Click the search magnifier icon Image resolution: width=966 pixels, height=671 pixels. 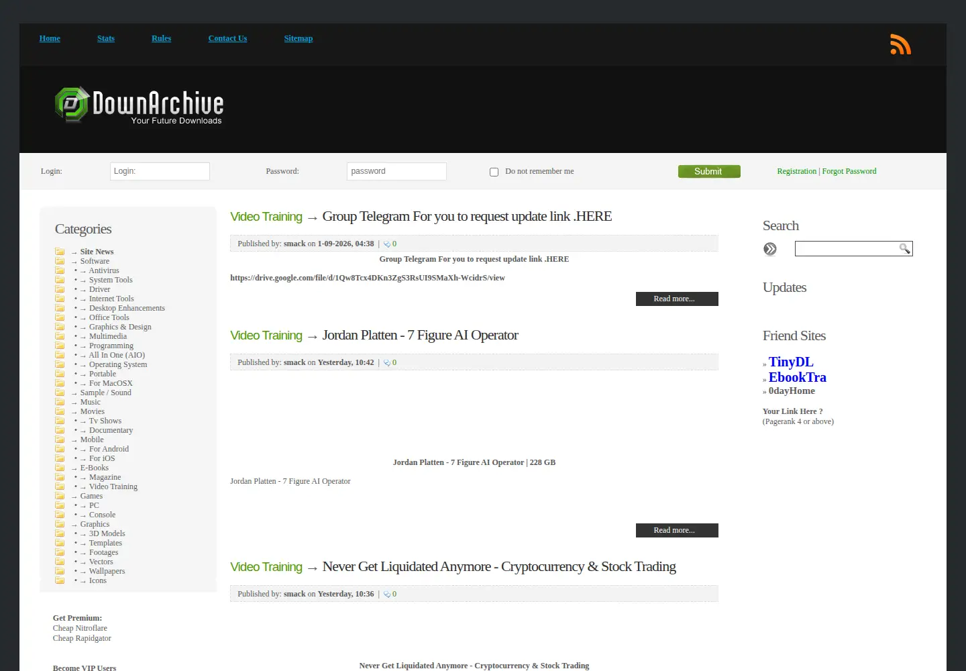click(905, 249)
